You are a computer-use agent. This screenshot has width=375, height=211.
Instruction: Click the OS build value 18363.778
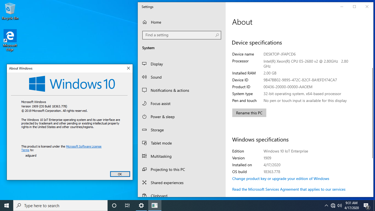click(x=272, y=172)
